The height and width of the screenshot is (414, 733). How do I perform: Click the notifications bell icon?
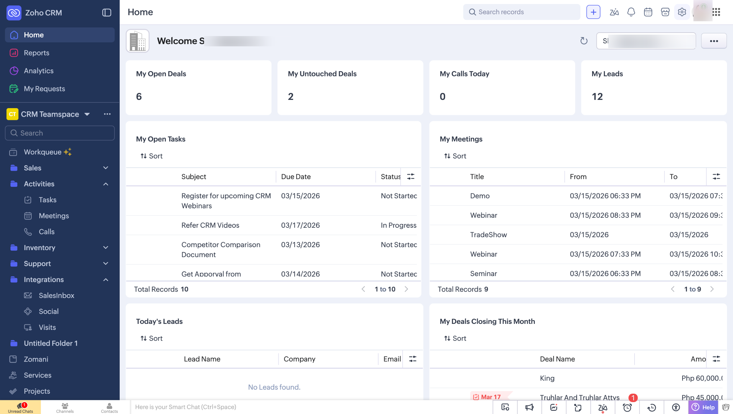tap(631, 12)
